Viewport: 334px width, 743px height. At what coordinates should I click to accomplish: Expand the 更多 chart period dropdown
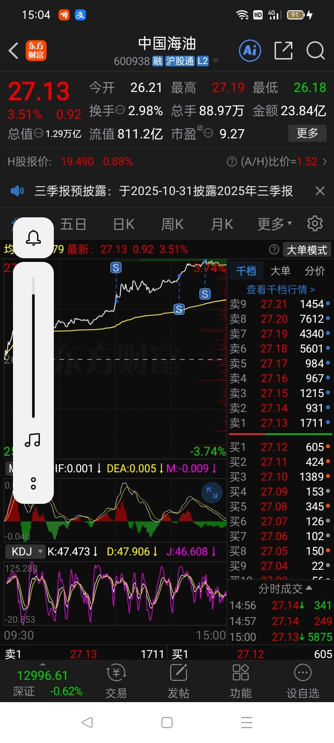point(275,224)
